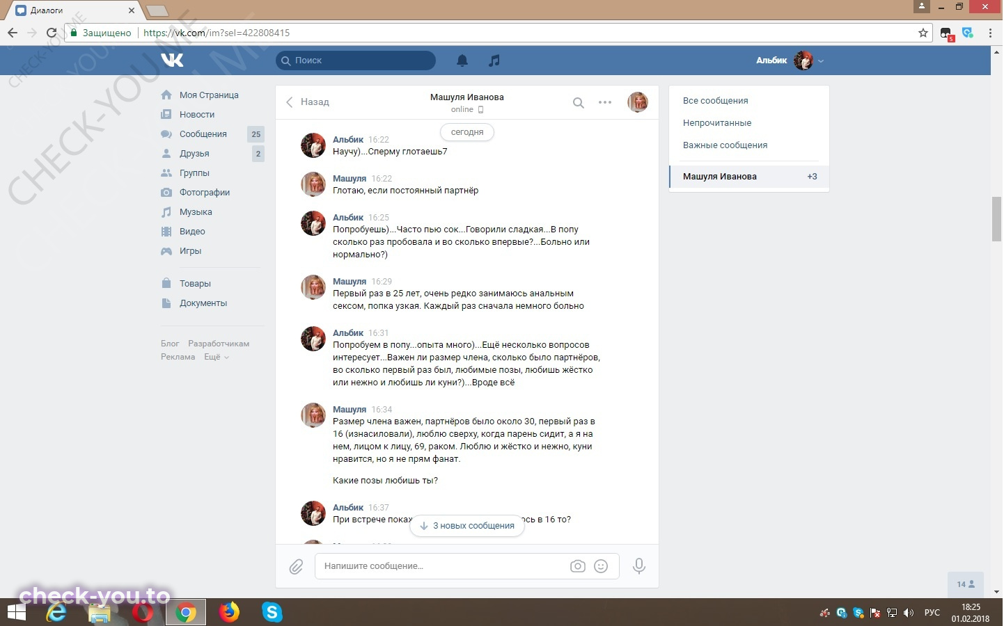Screen dimensions: 1004x626
Task: Select the Важные сообщения filter
Action: coord(748,145)
